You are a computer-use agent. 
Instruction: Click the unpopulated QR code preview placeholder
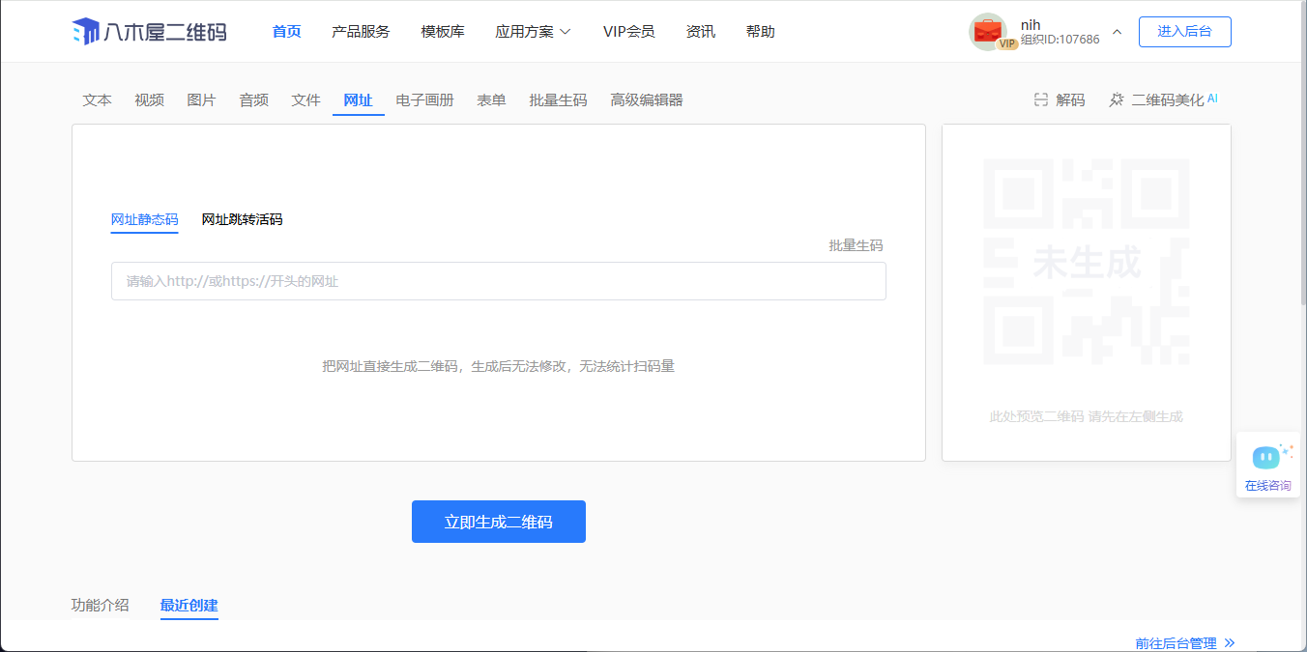pos(1086,262)
